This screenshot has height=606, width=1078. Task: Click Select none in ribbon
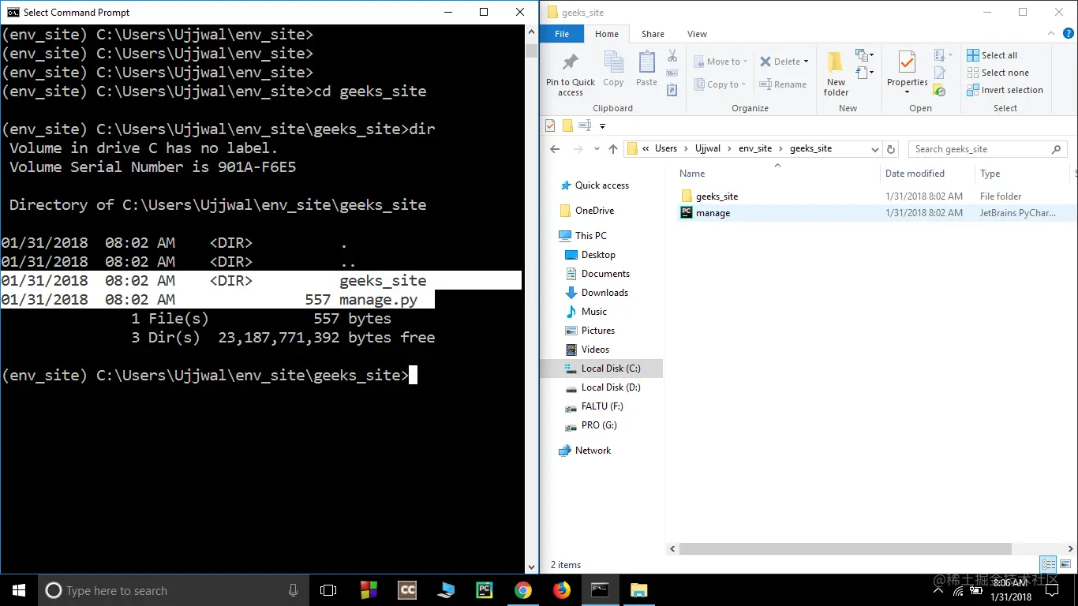(x=998, y=73)
